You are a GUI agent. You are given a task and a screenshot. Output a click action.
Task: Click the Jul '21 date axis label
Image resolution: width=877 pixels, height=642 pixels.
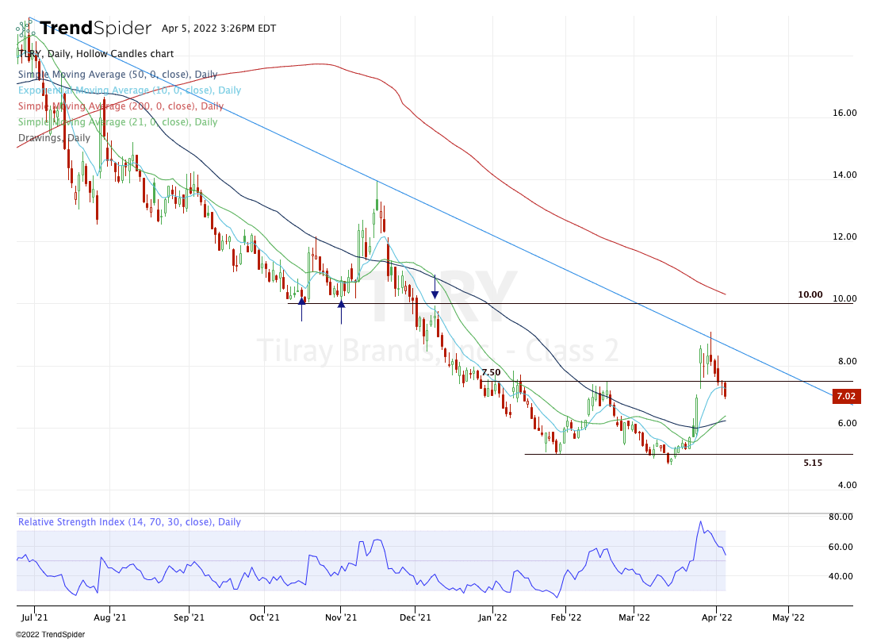[34, 617]
